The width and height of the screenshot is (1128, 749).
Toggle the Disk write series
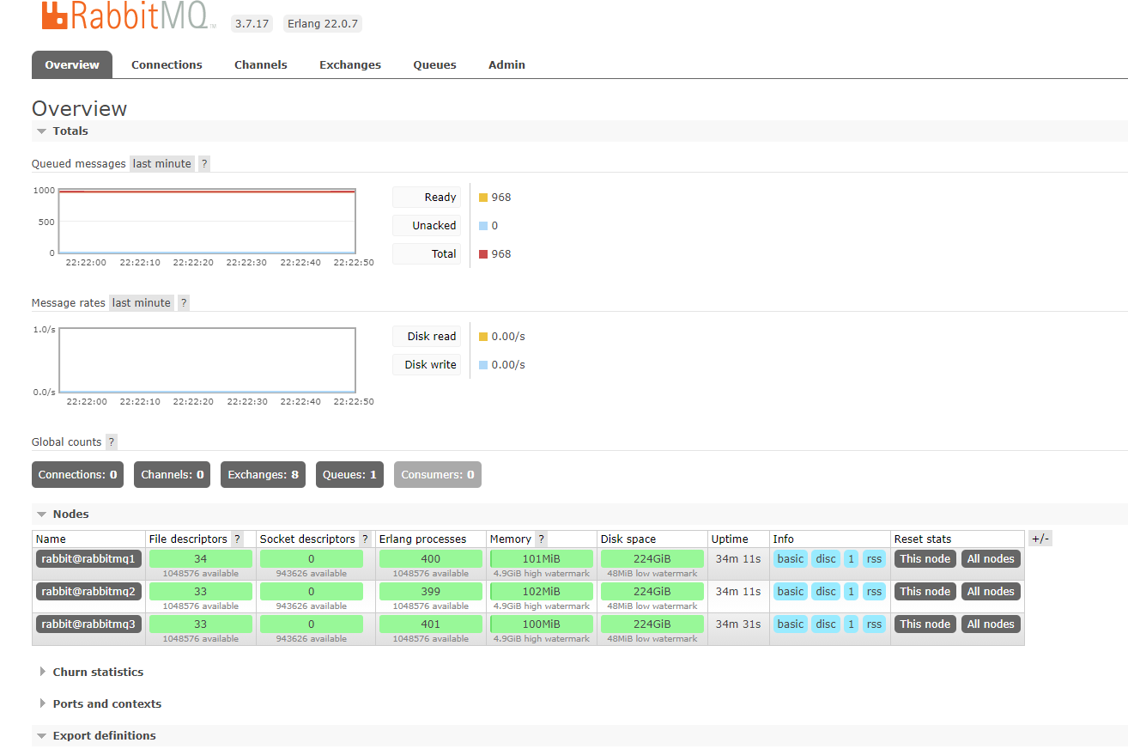coord(427,364)
